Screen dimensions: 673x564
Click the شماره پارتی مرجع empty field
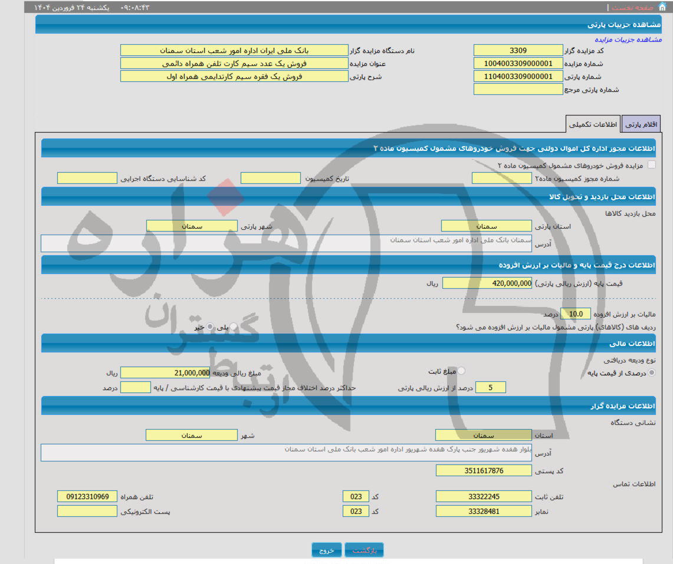pos(518,89)
